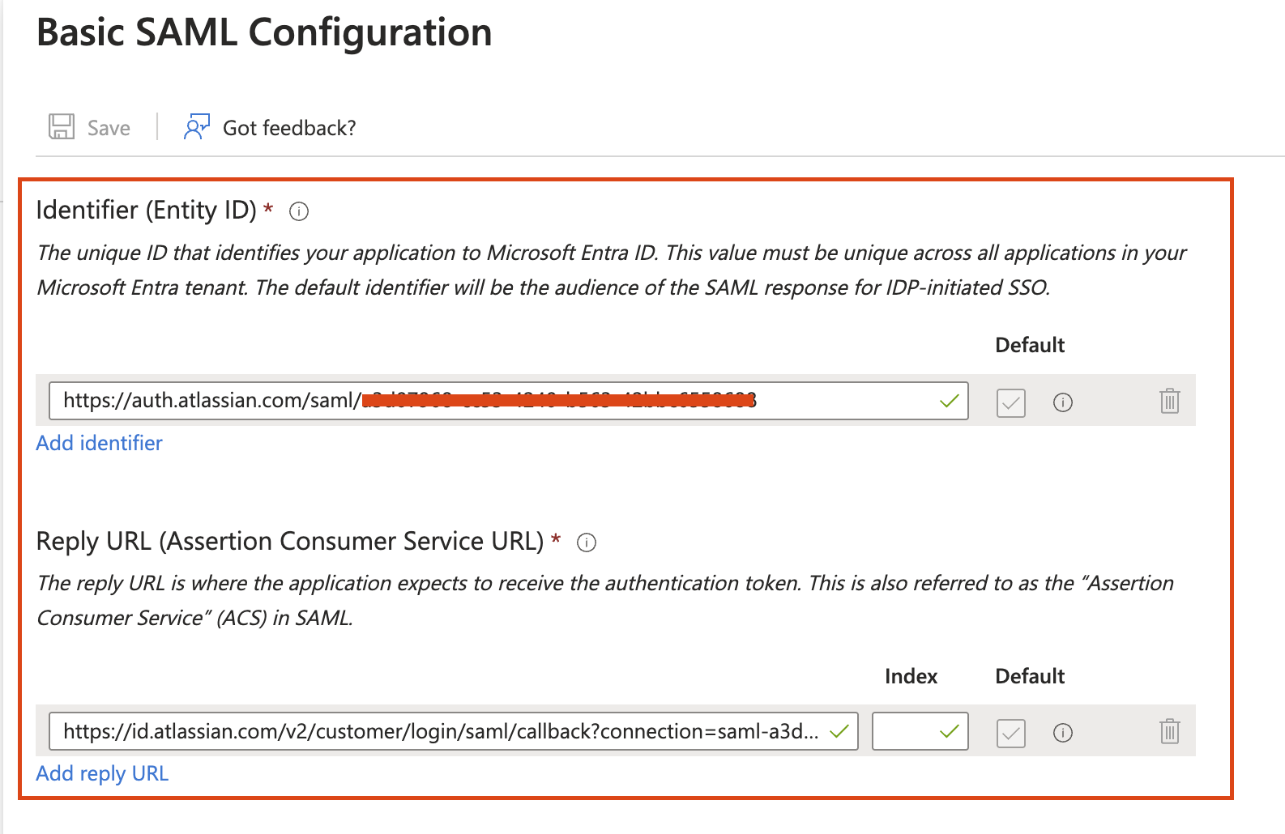Delete the identifier row with trash icon
This screenshot has width=1285, height=834.
pos(1170,401)
